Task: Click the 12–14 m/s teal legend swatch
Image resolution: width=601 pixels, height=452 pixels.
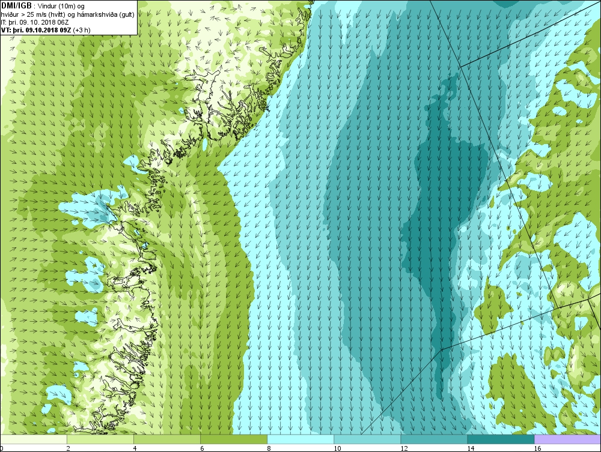Action: 434,439
